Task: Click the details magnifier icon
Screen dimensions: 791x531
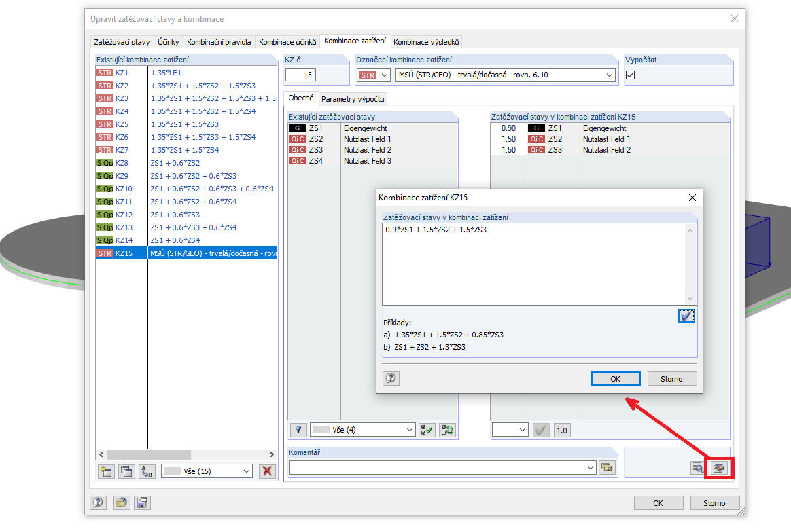Action: coord(698,468)
